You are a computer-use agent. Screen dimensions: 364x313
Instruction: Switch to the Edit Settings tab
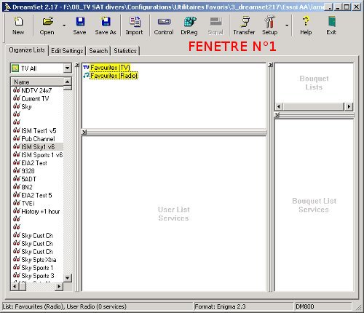click(67, 51)
